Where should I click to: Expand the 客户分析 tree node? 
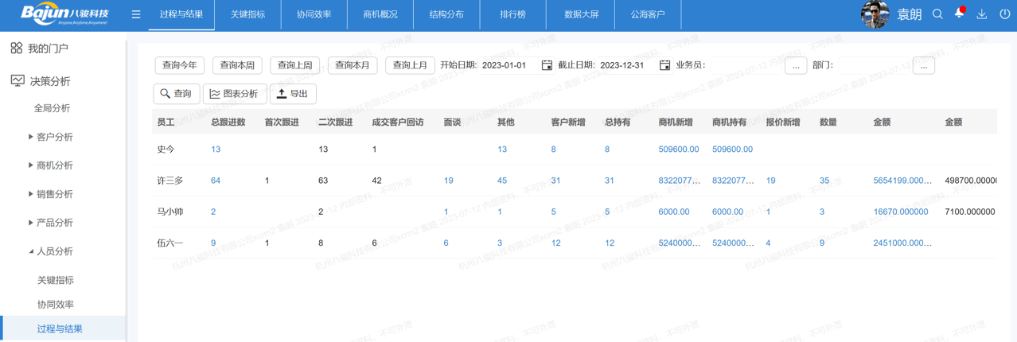point(31,137)
